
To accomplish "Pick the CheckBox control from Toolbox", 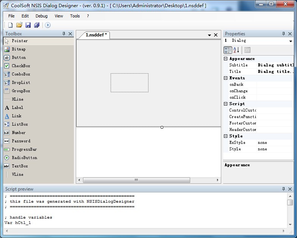I will click(20, 66).
